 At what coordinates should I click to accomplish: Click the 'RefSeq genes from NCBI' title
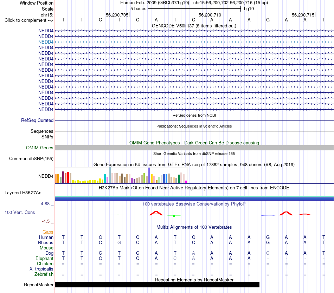[x=194, y=115]
